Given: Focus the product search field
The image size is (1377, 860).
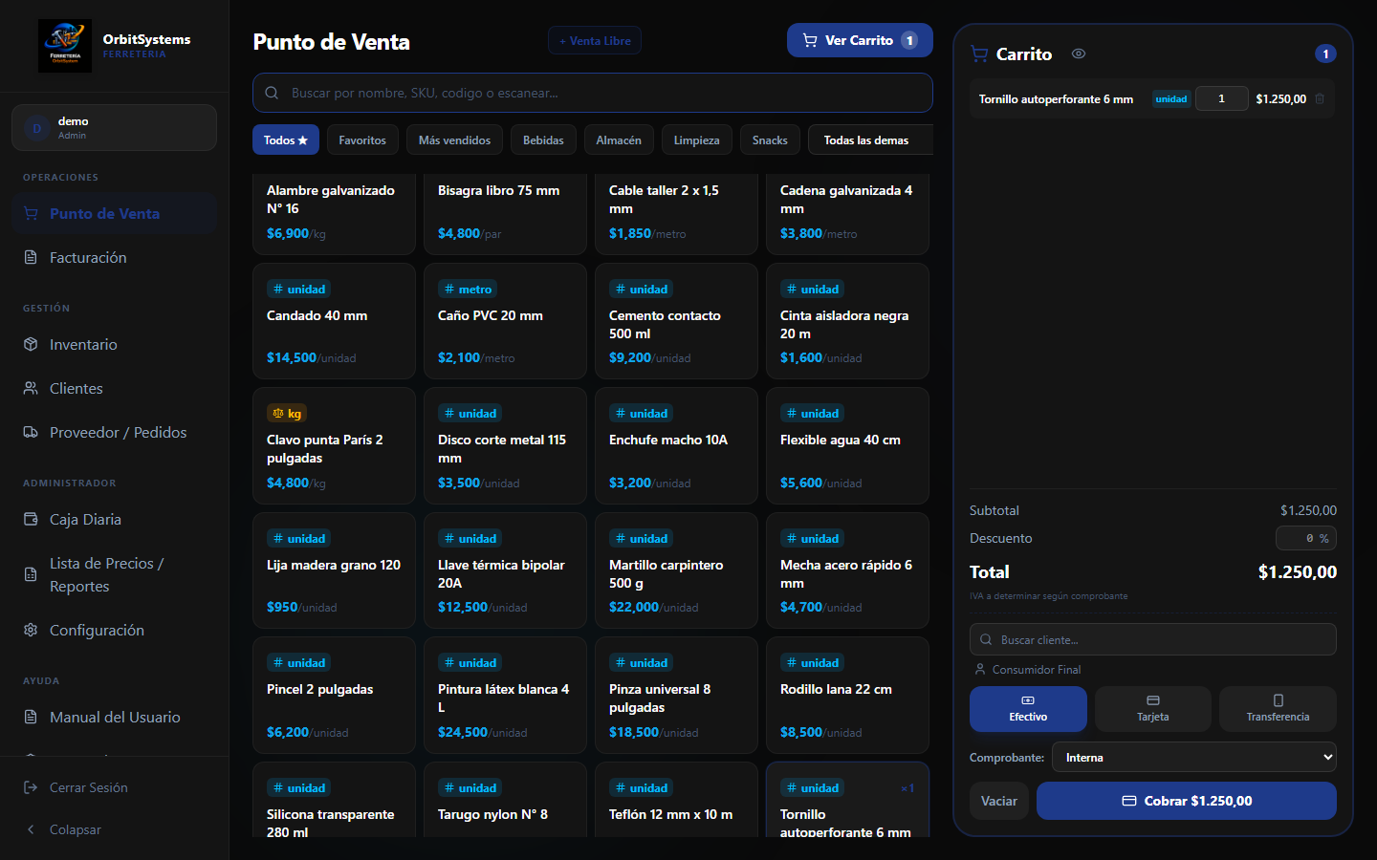Looking at the screenshot, I should pyautogui.click(x=593, y=93).
